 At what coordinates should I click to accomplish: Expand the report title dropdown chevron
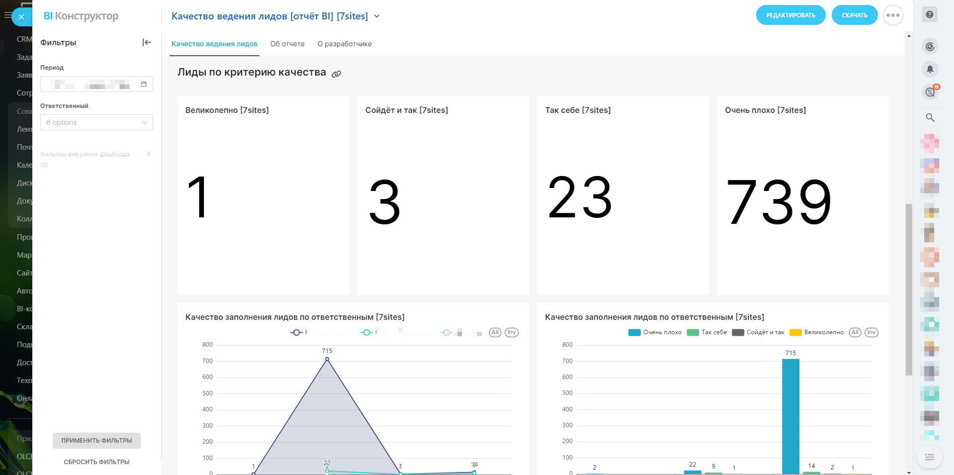(x=377, y=16)
